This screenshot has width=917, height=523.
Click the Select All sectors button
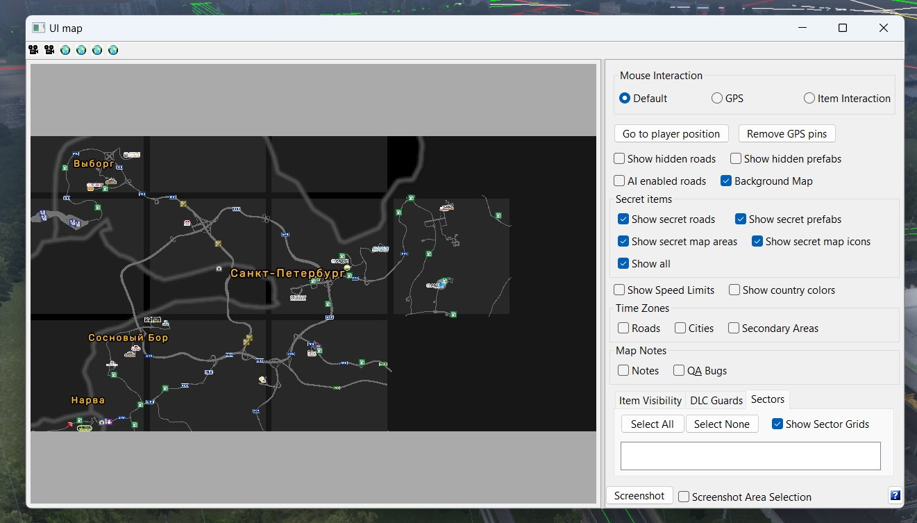(653, 424)
